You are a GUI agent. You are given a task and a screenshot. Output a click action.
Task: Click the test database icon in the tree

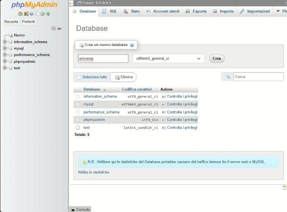11,68
